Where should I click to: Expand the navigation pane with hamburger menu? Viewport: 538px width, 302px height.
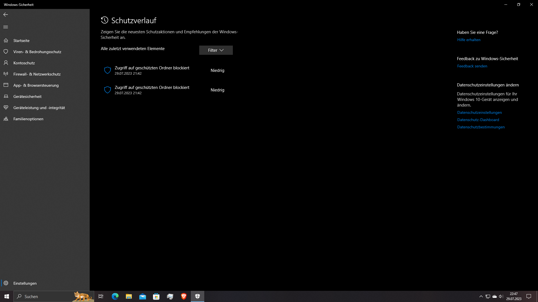[6, 27]
